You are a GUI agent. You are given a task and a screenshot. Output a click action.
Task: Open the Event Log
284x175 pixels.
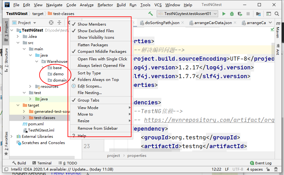261,163
